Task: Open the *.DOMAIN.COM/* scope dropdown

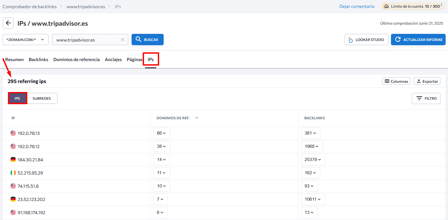Action: 26,40
